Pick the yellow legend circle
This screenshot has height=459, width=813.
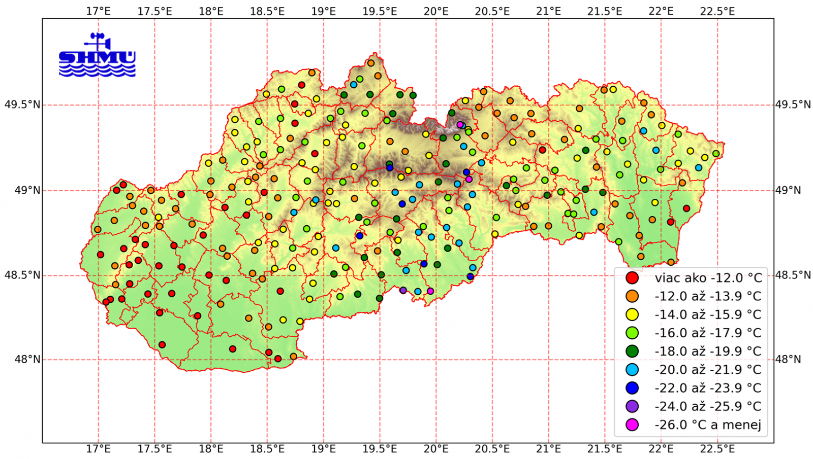click(x=632, y=314)
